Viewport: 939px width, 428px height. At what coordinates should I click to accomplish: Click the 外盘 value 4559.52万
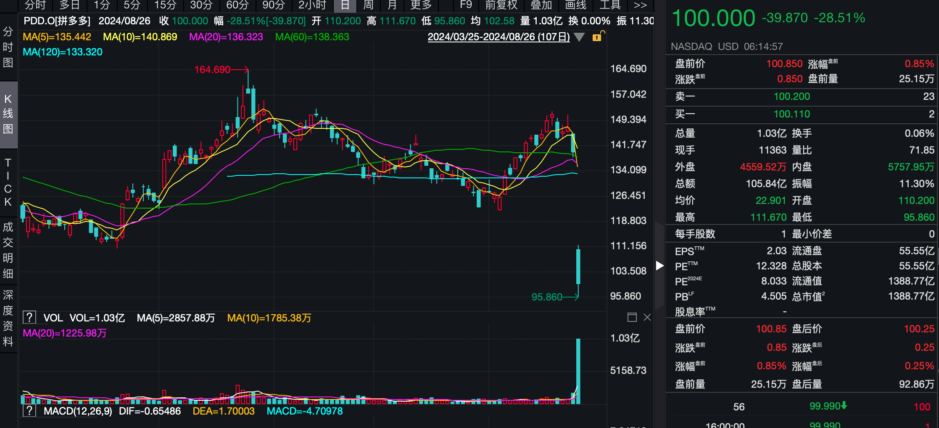click(763, 167)
